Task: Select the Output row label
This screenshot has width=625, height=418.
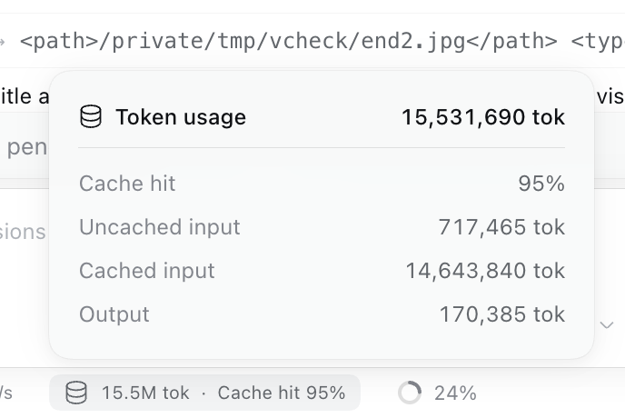Action: click(x=114, y=314)
